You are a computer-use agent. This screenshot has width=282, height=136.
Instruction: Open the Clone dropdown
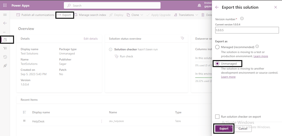pyautogui.click(x=135, y=15)
